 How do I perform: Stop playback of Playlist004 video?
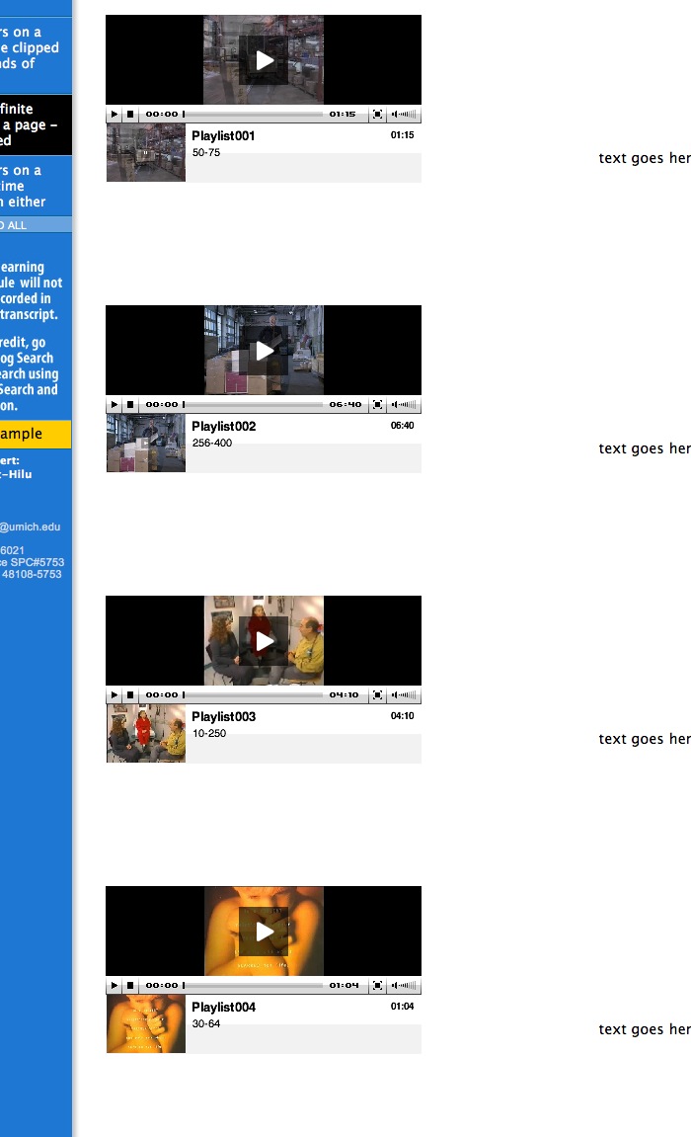click(130, 986)
